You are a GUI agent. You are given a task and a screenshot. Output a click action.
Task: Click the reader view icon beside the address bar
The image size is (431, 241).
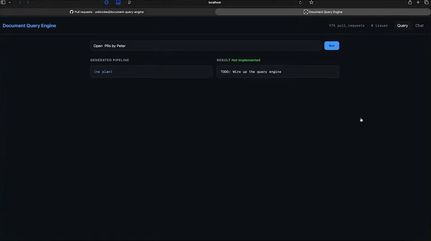pos(129,3)
